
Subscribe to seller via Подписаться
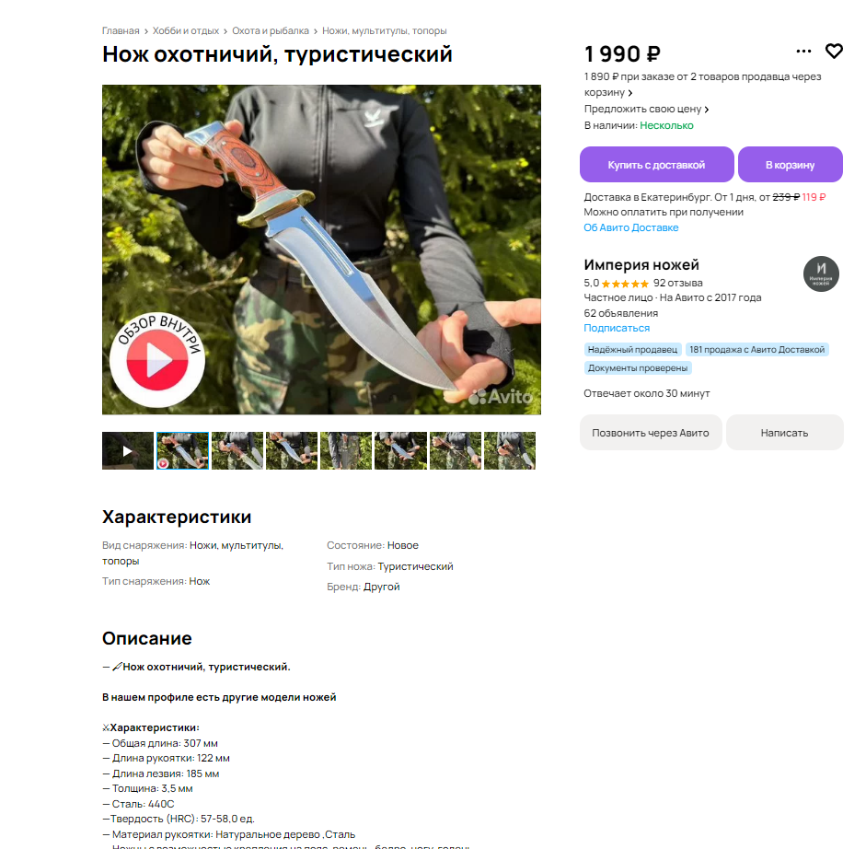point(617,328)
